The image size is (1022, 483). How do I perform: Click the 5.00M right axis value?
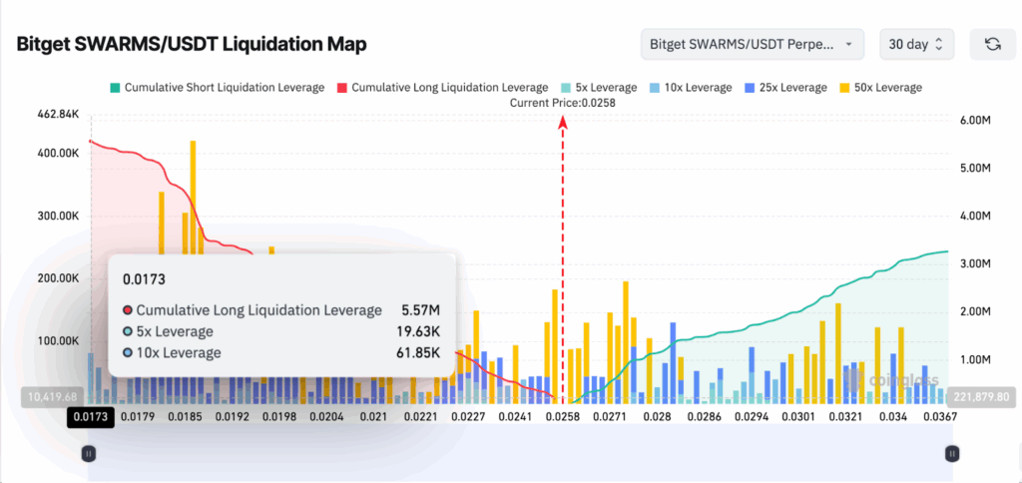tap(976, 169)
